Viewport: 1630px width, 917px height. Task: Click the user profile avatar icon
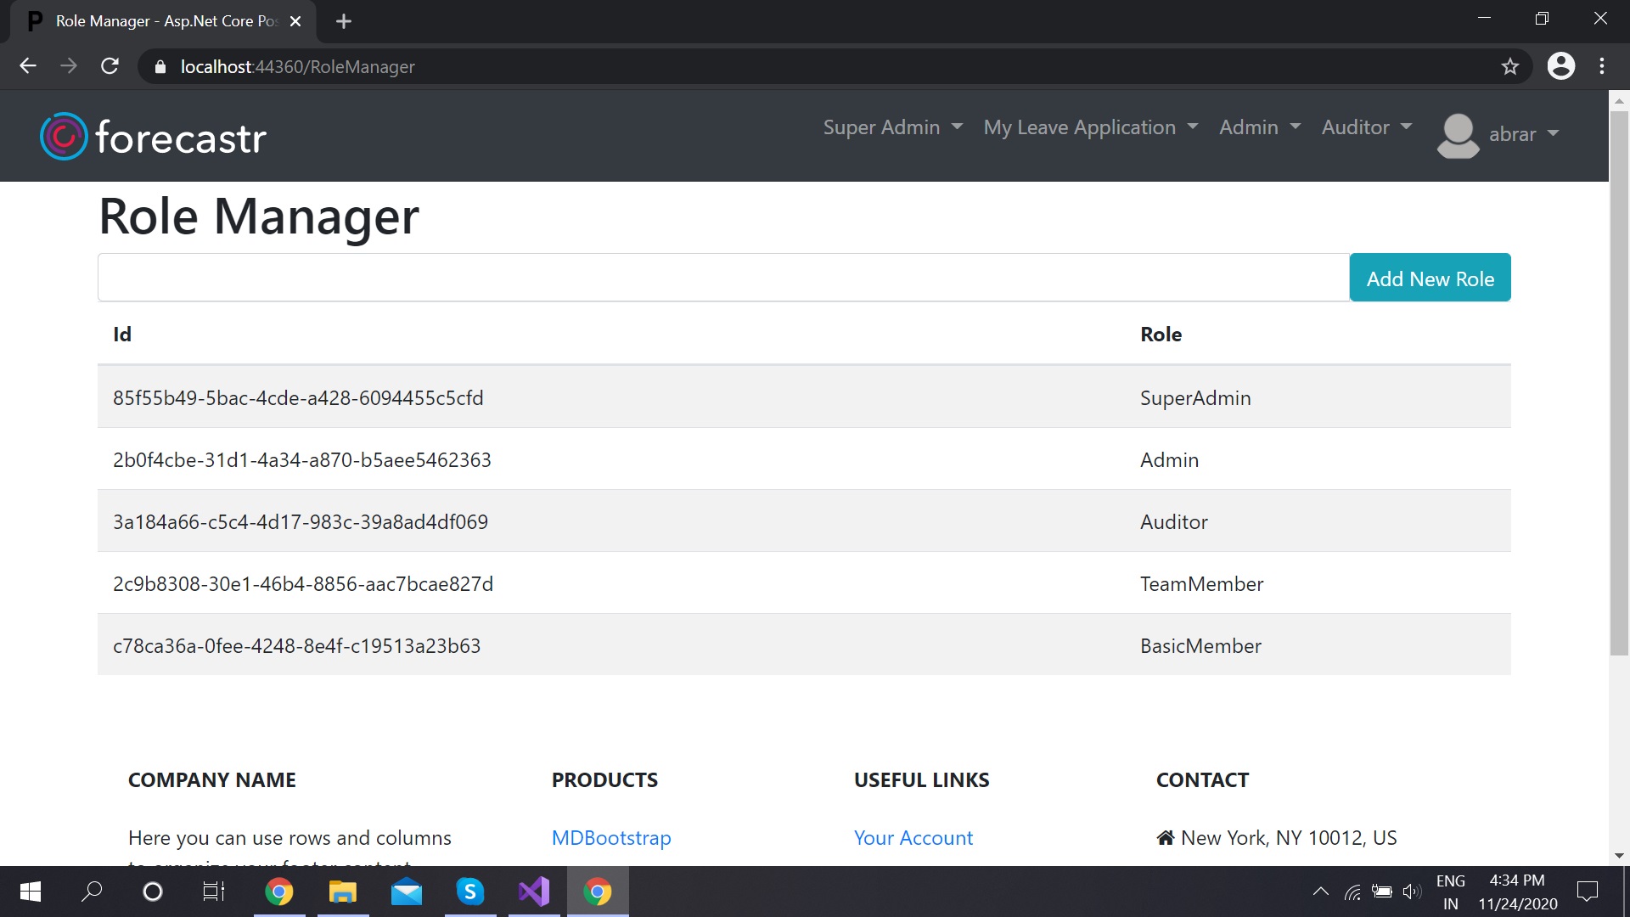point(1459,134)
